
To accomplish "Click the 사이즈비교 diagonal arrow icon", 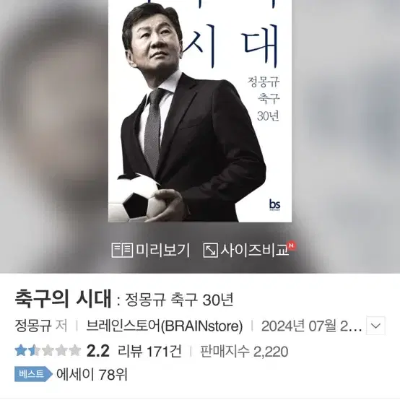I will tap(210, 251).
